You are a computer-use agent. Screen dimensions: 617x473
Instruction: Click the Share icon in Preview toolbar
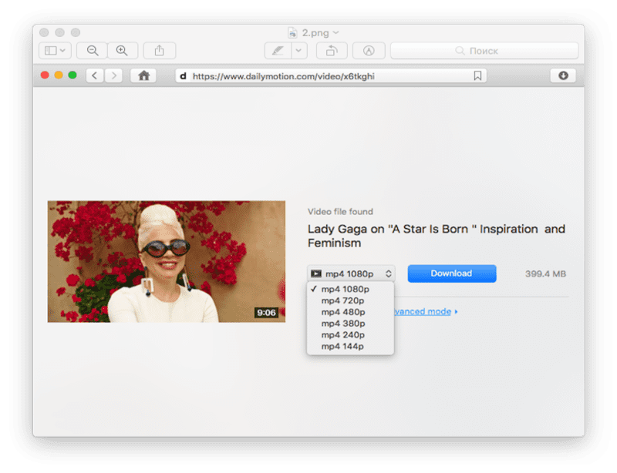160,51
